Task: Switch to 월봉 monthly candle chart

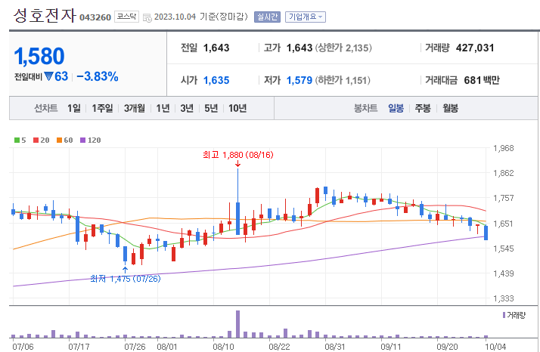Action: coord(450,108)
